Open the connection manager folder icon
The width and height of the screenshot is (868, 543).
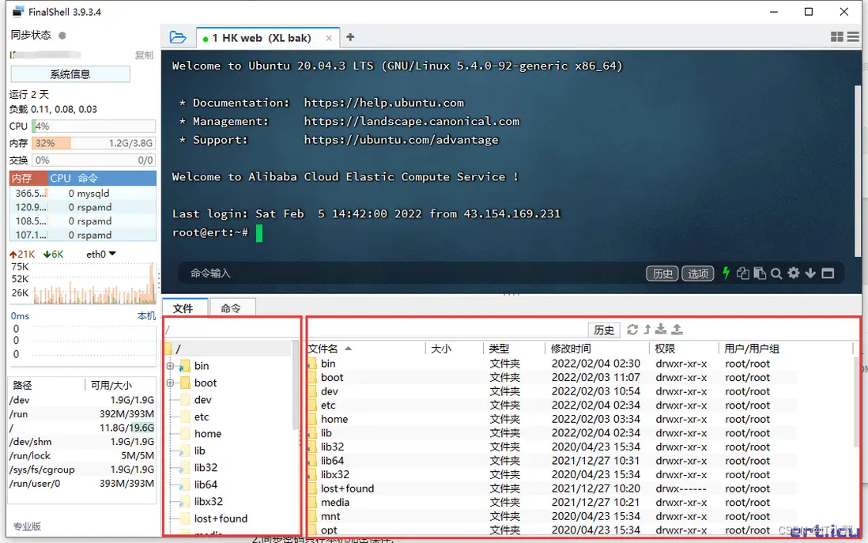[178, 37]
